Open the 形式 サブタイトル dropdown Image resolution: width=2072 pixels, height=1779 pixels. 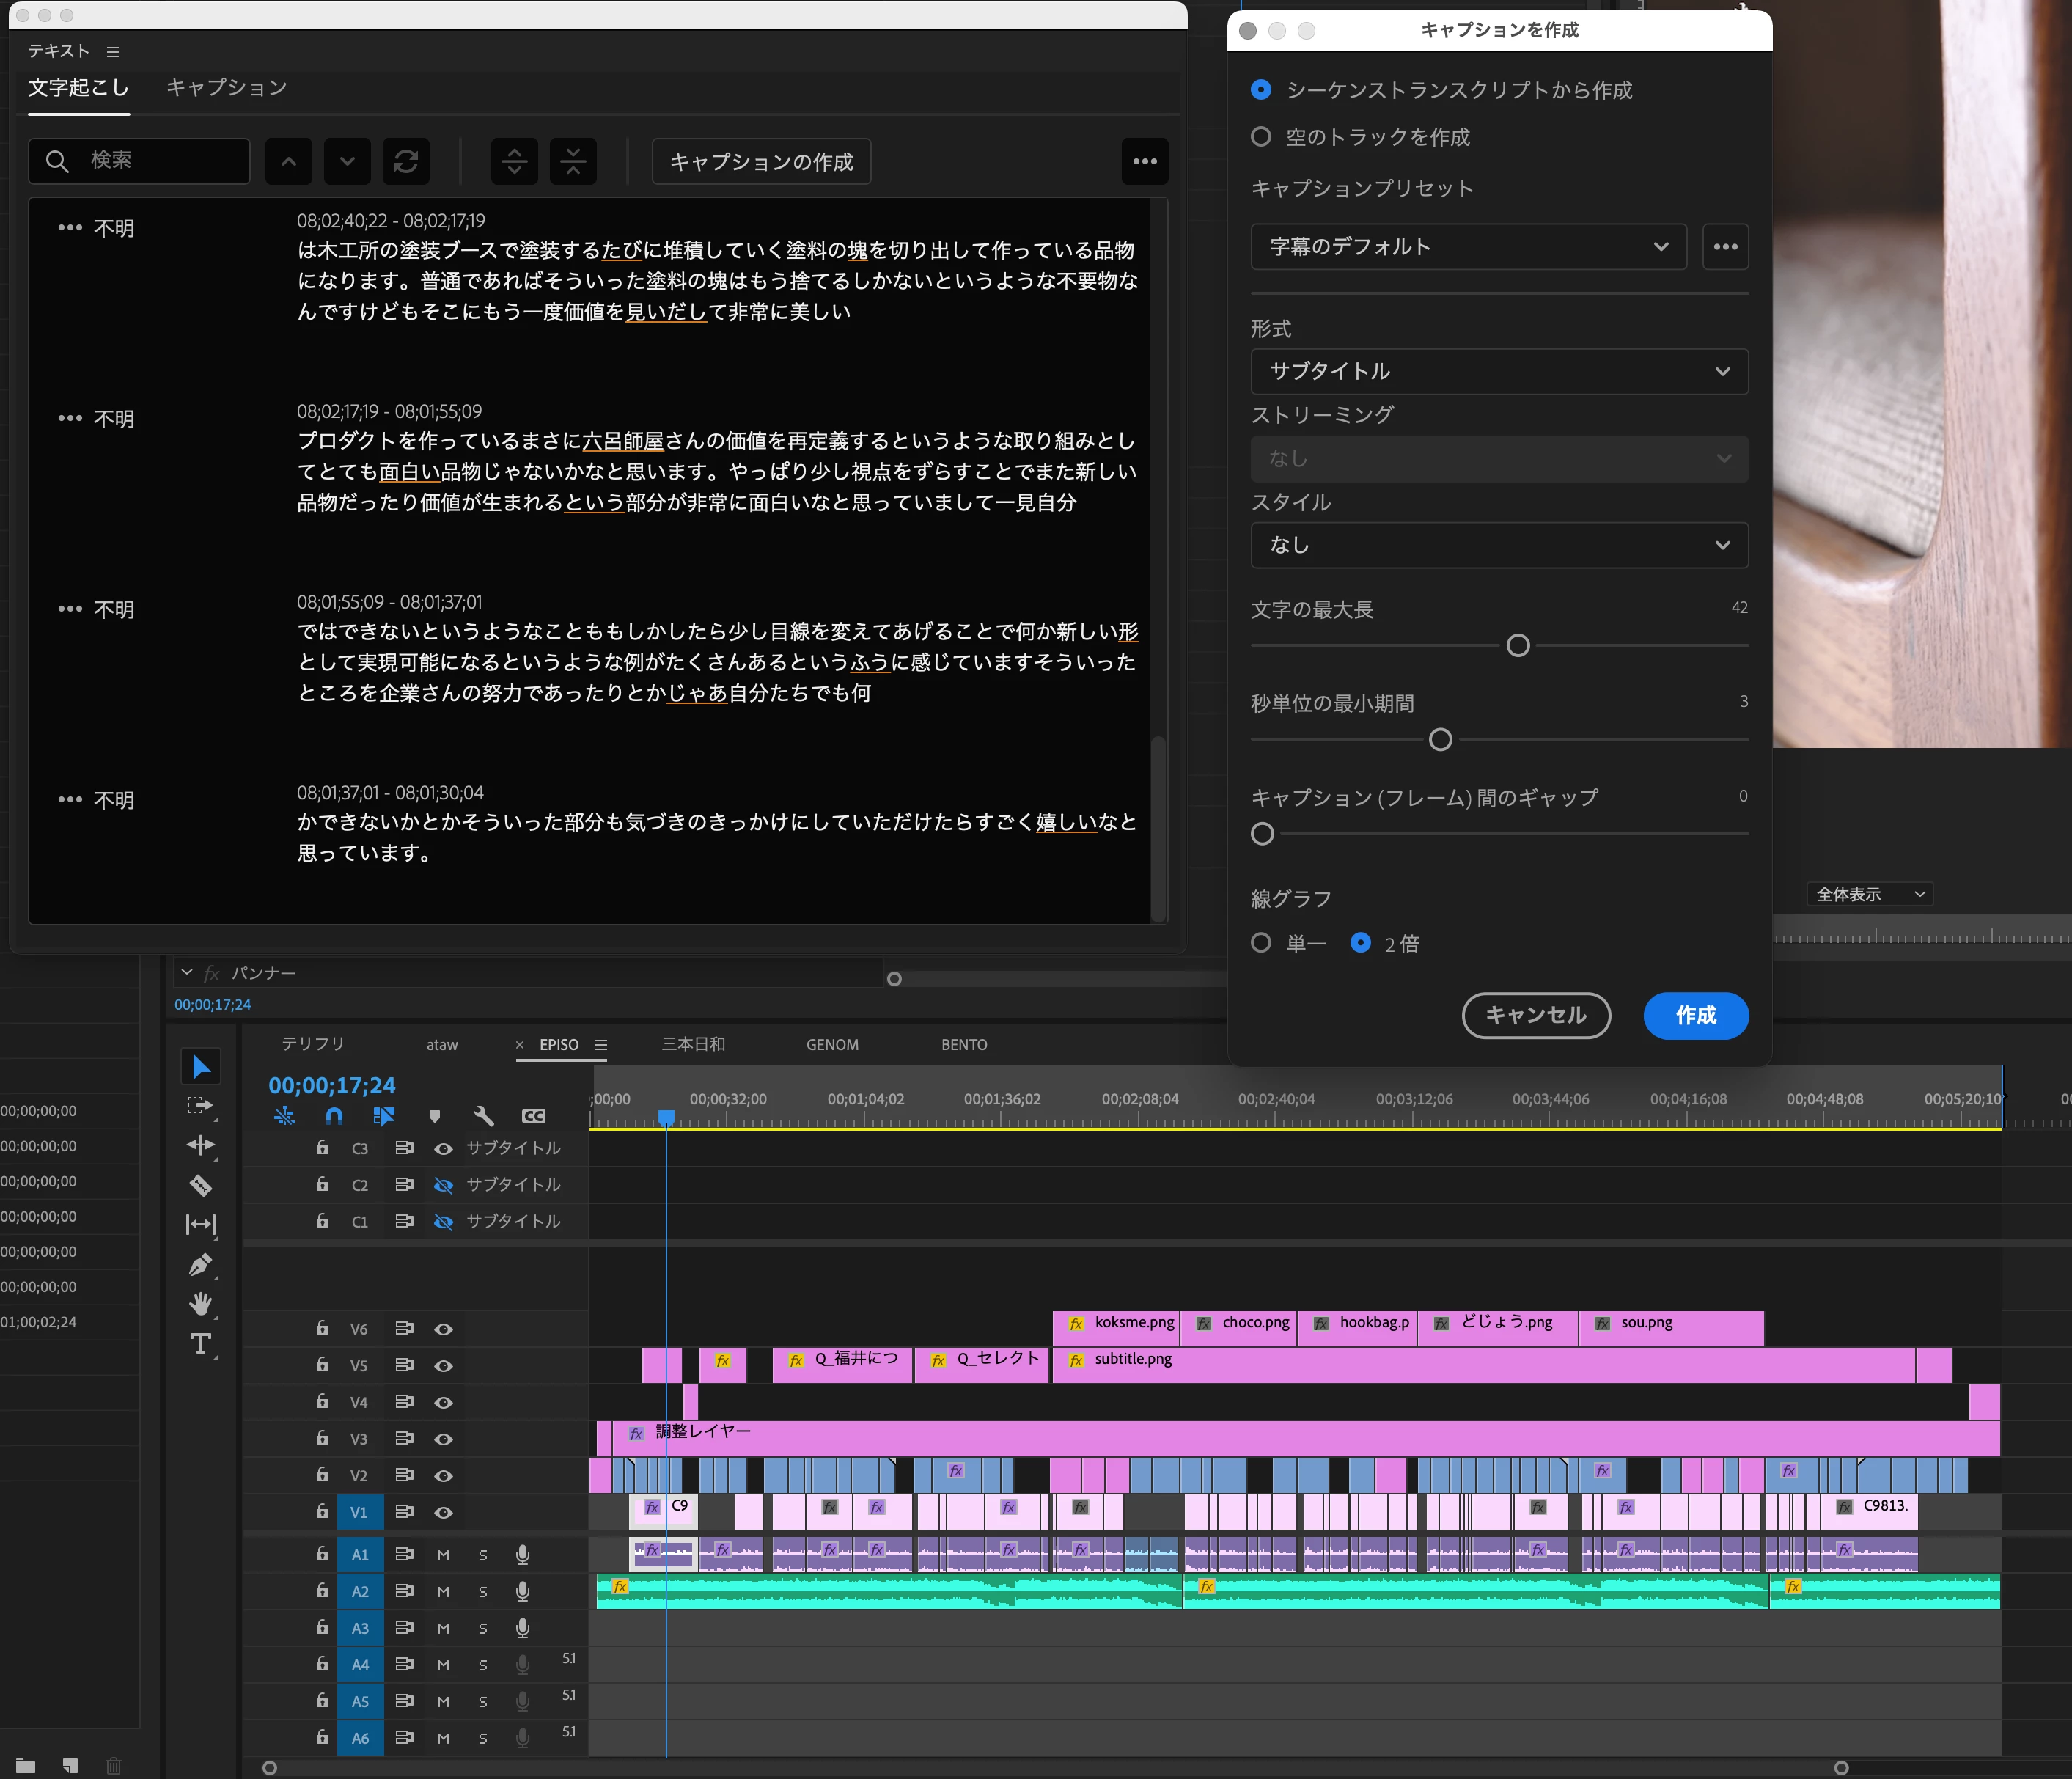(1498, 371)
